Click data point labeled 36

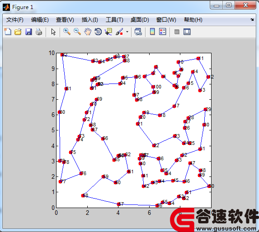pos(158,158)
